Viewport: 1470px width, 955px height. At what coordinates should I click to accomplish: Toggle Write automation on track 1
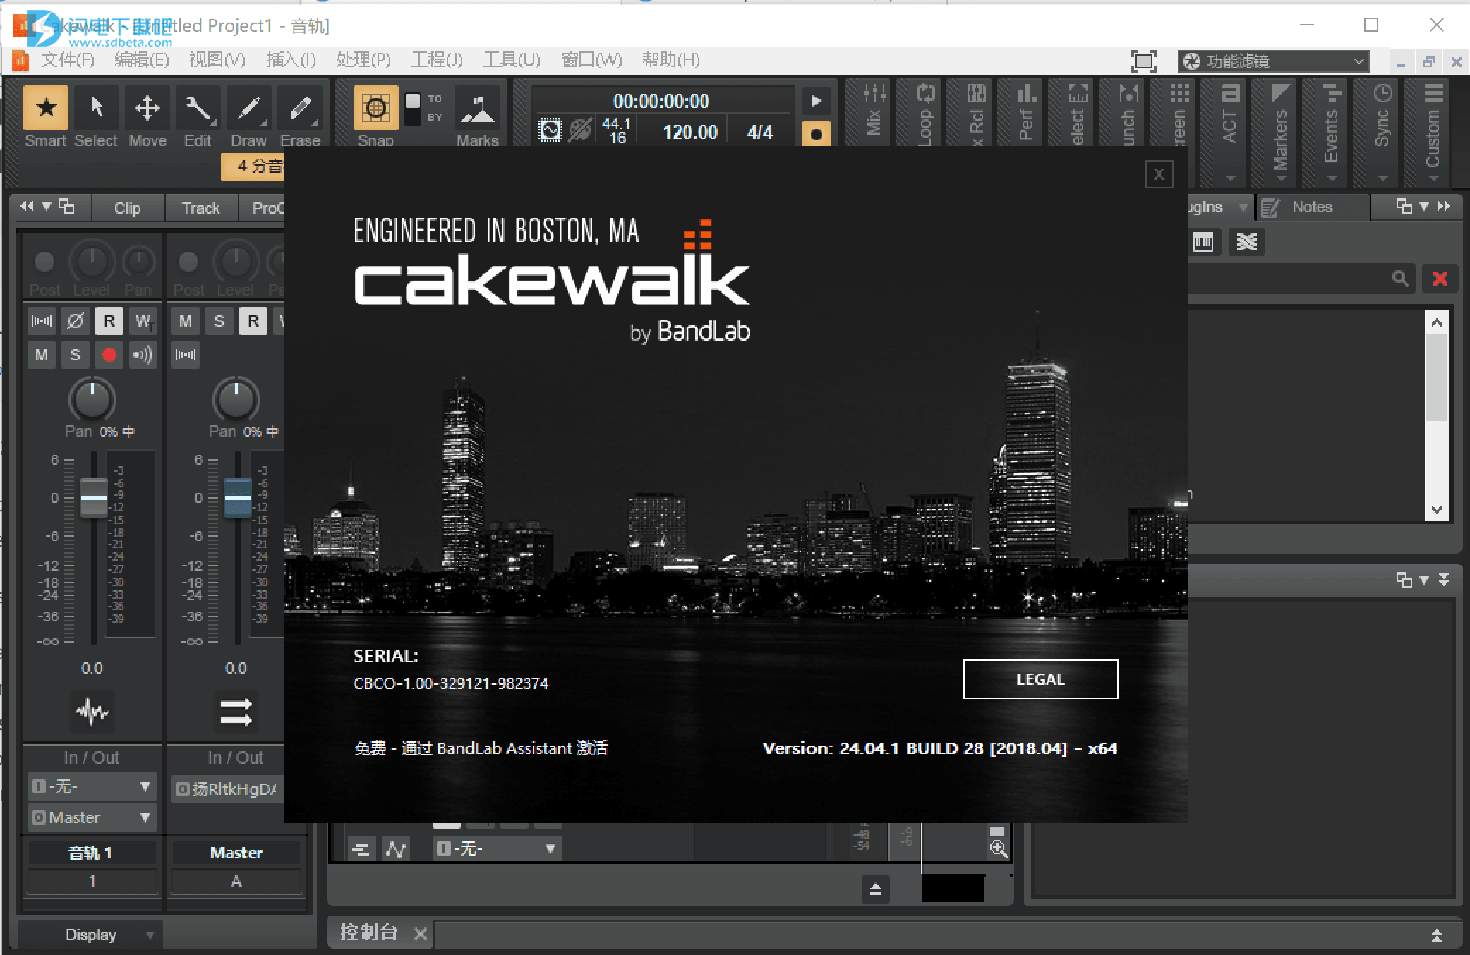(x=143, y=322)
